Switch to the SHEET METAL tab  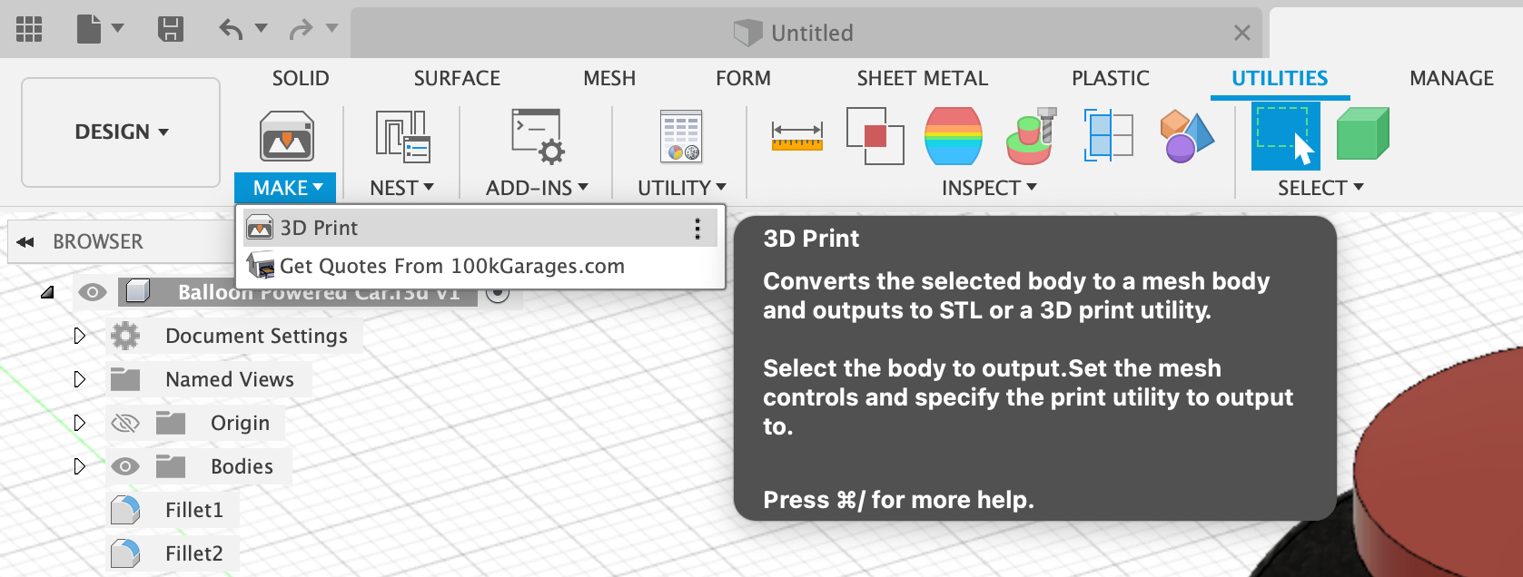[922, 79]
